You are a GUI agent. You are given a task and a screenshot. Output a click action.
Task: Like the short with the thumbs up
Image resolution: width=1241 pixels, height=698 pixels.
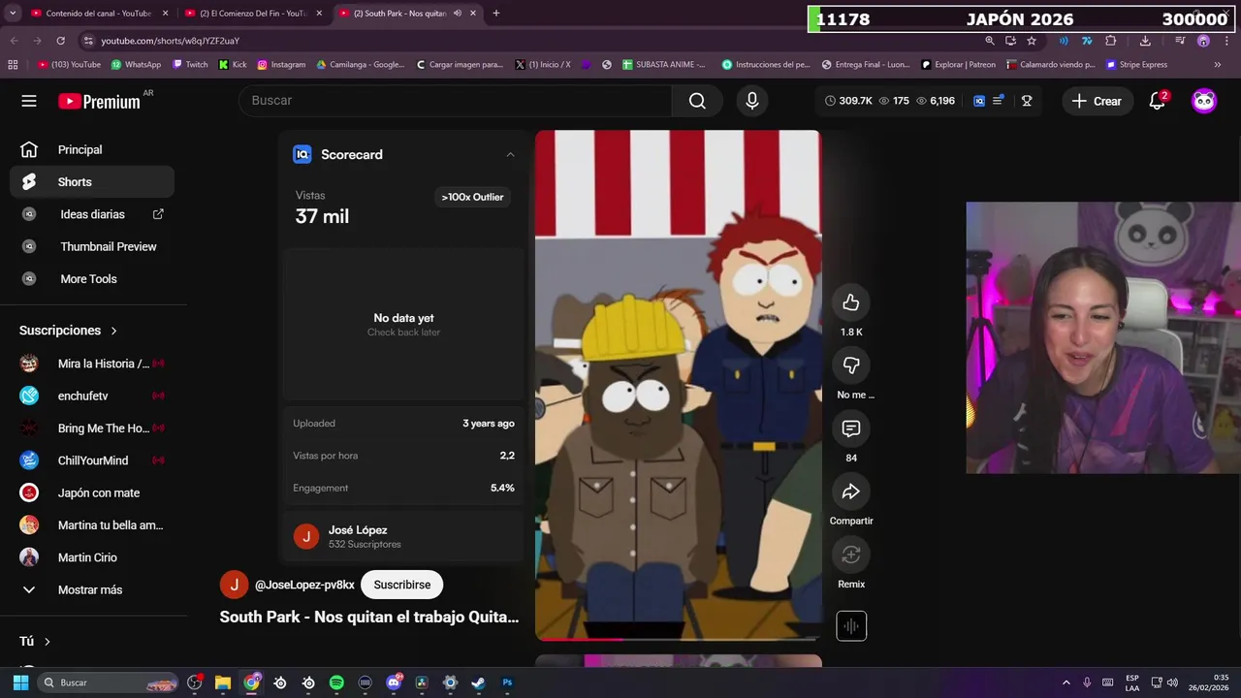851,302
